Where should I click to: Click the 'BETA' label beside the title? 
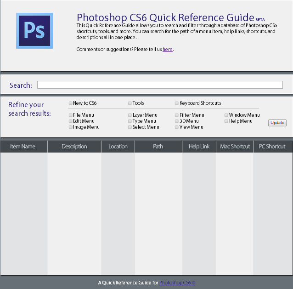click(260, 20)
